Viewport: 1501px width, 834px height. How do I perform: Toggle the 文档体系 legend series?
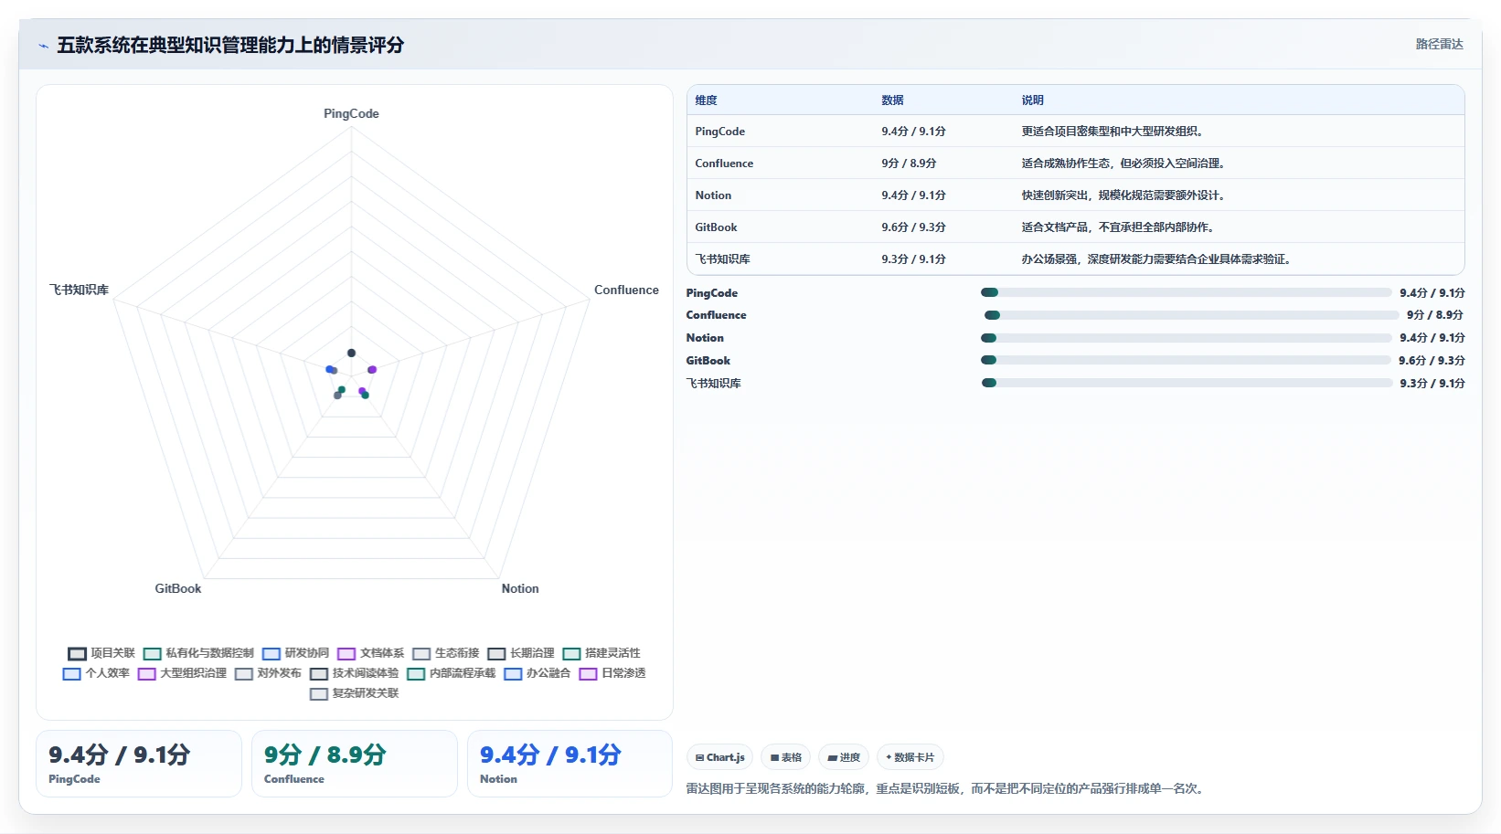click(370, 653)
